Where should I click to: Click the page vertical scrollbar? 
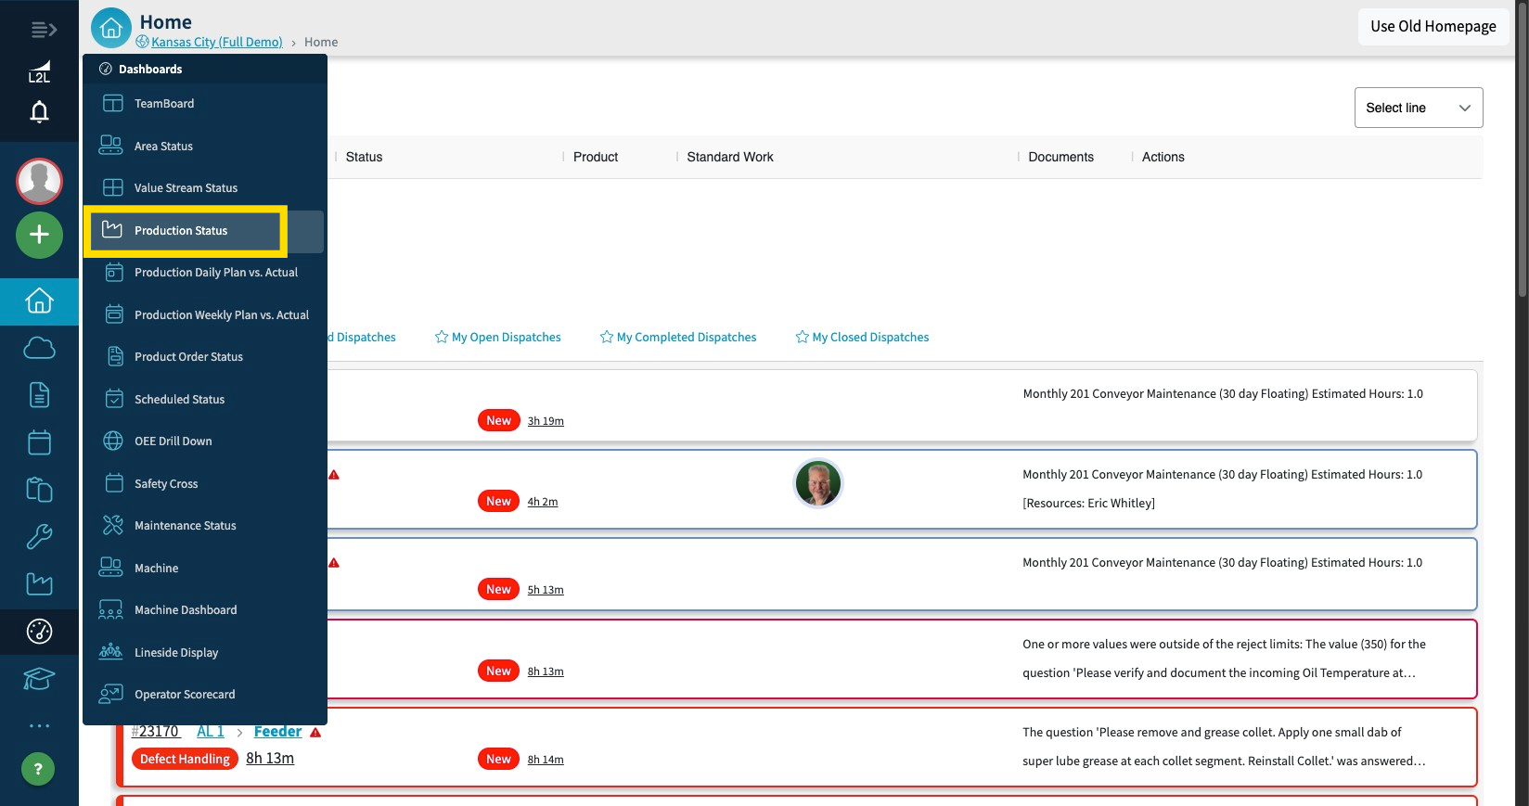[1522, 148]
